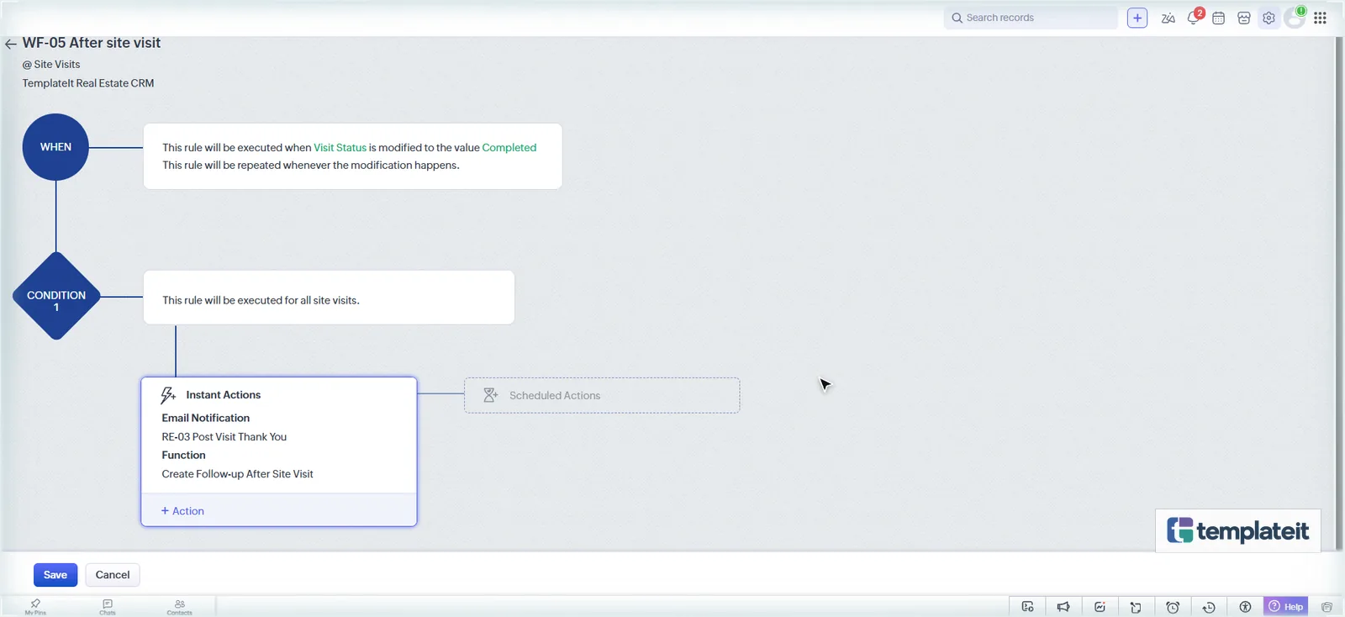Click the Visit Status field link
Viewport: 1345px width, 617px height.
(x=340, y=147)
